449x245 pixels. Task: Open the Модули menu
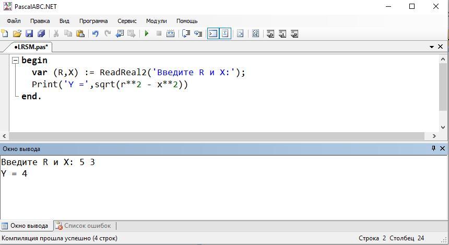click(x=156, y=21)
